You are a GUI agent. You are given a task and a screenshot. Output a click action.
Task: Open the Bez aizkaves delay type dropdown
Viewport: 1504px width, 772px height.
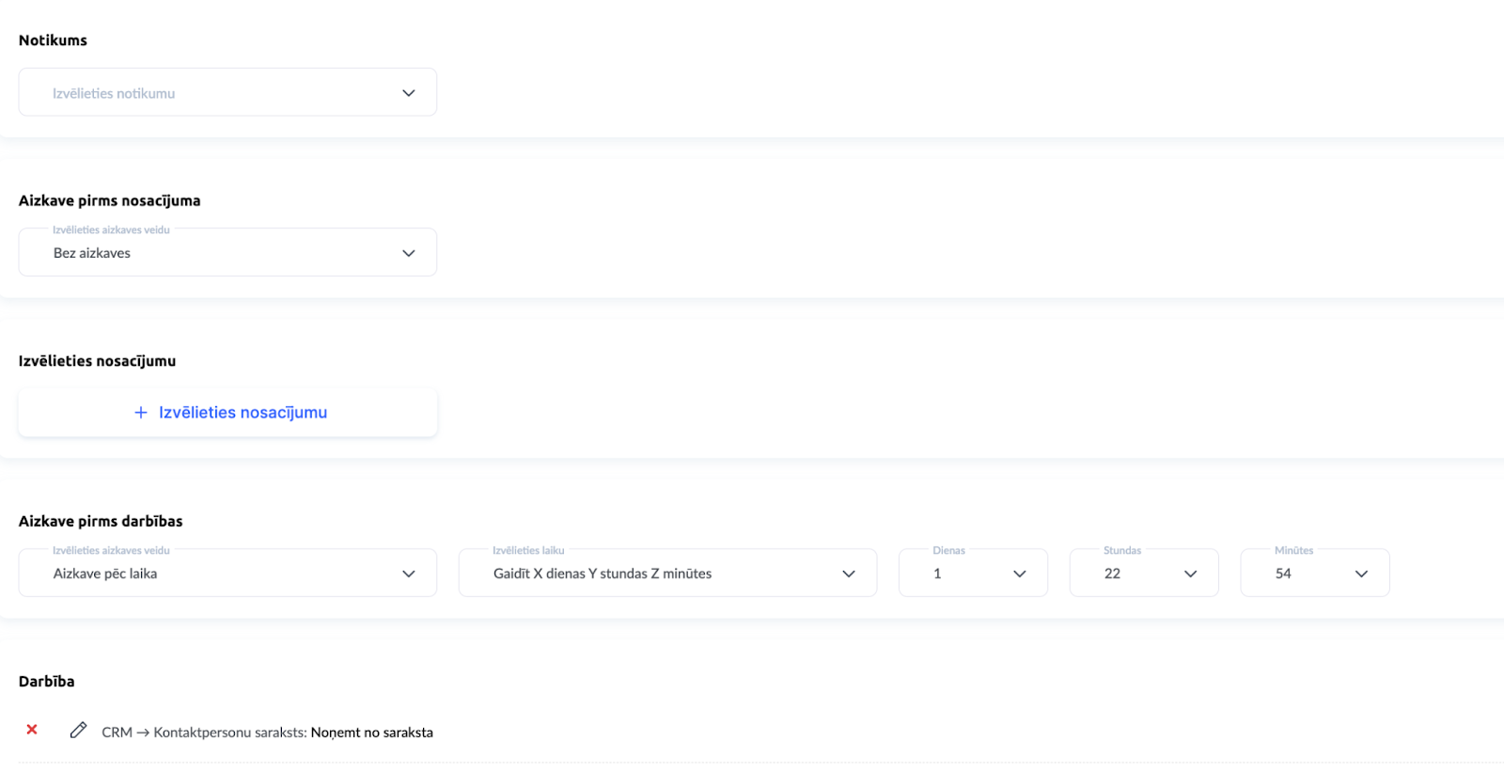point(216,253)
